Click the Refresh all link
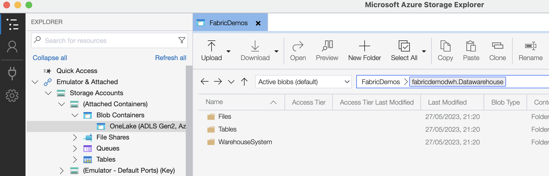The image size is (549, 176). click(171, 58)
